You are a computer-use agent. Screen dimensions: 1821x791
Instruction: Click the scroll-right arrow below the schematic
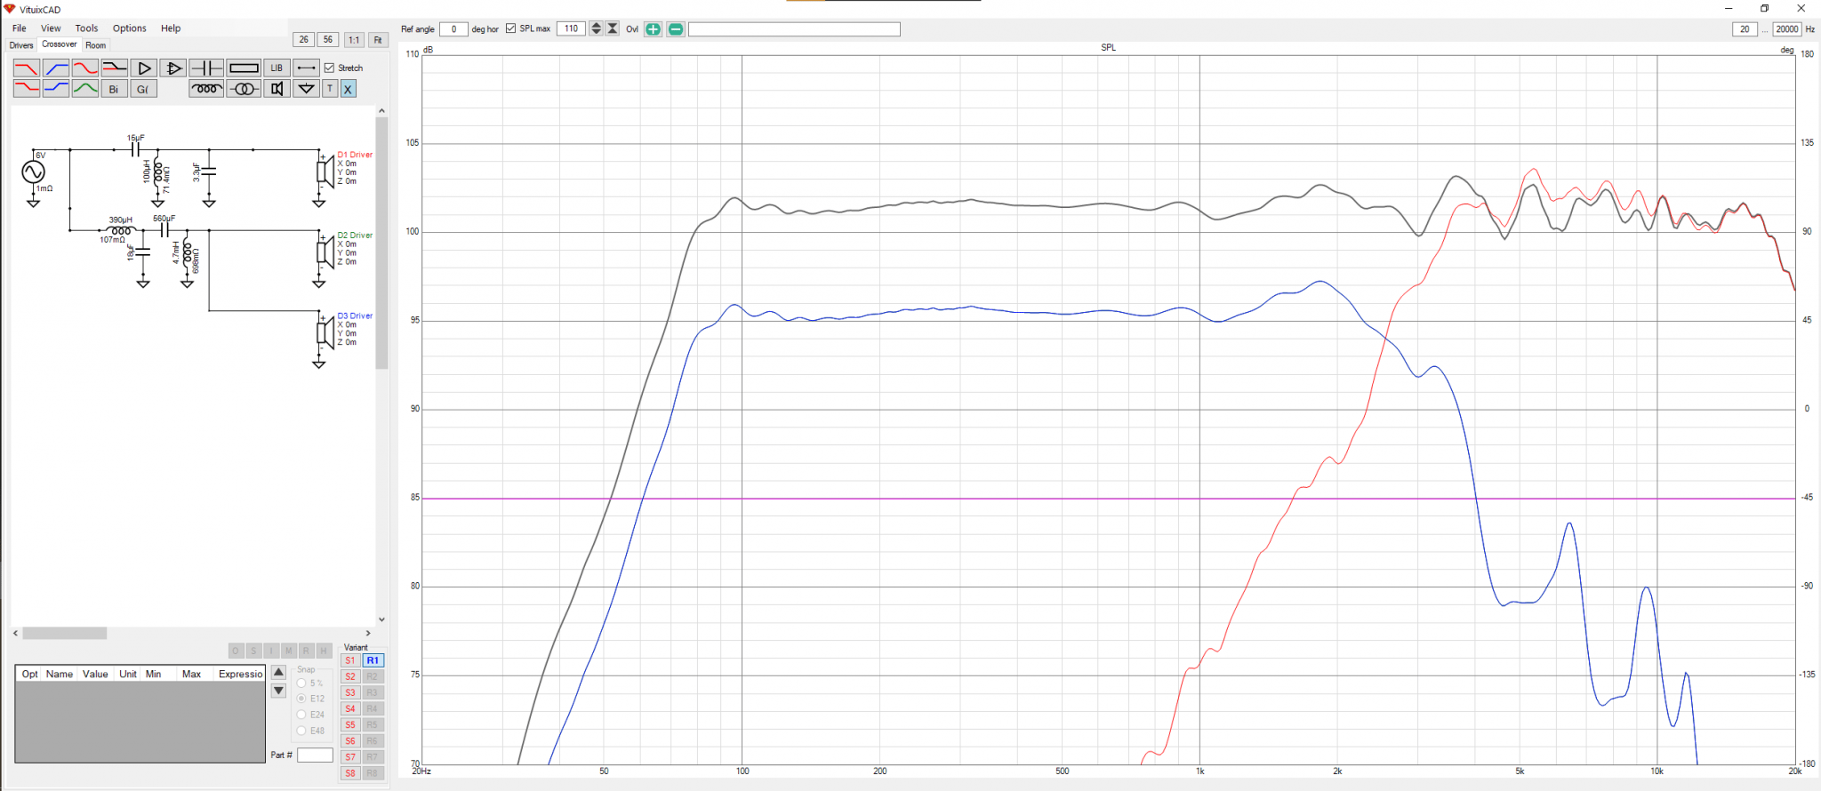pos(368,634)
